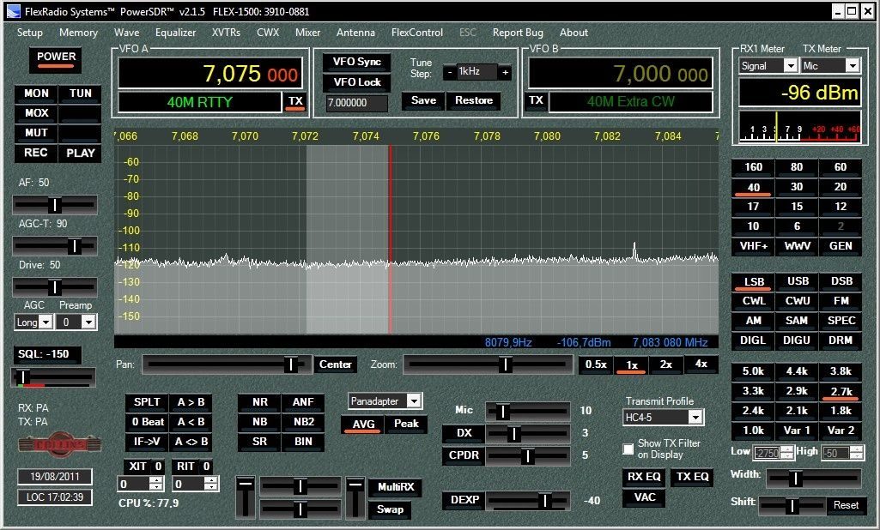
Task: Toggle VFO A TX button
Action: pyautogui.click(x=295, y=101)
